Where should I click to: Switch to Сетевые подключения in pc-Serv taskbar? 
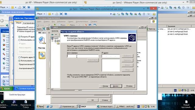coord(106,107)
